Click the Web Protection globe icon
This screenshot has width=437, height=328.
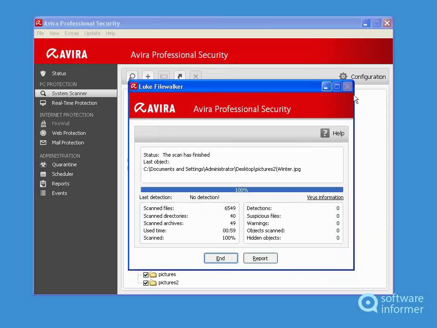click(x=43, y=133)
